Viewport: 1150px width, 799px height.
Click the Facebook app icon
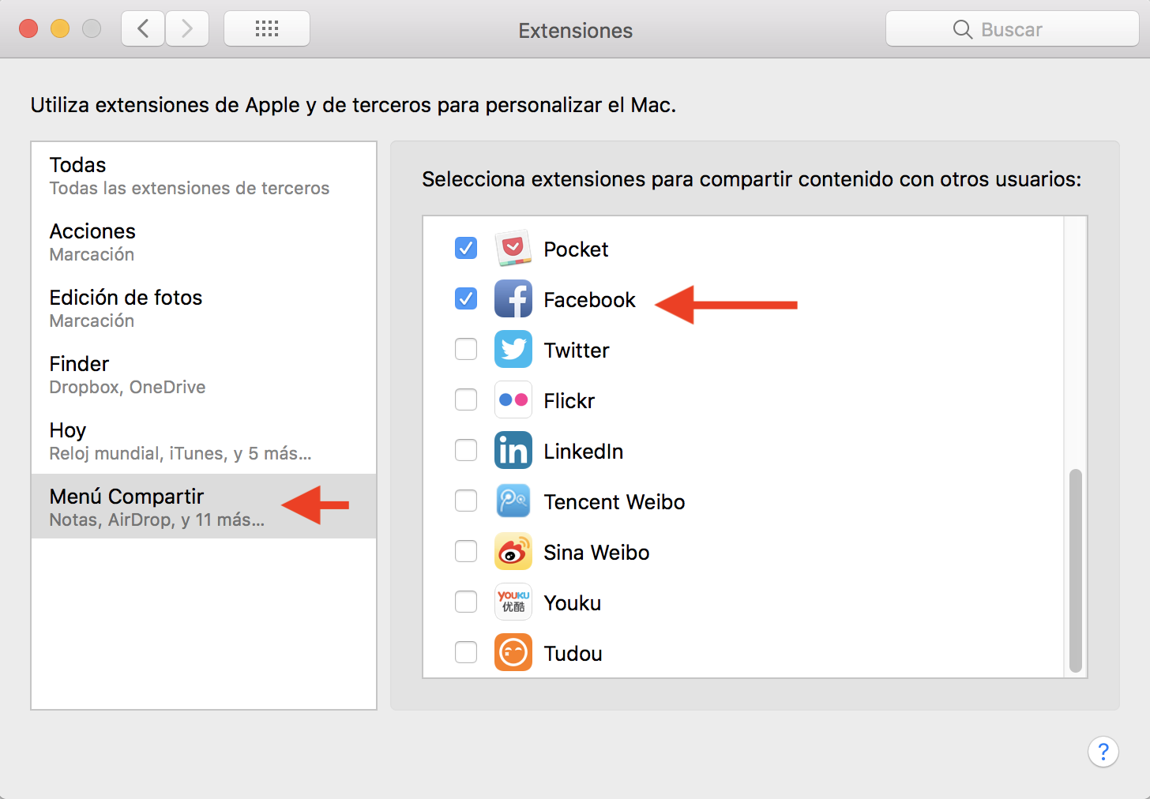(513, 299)
